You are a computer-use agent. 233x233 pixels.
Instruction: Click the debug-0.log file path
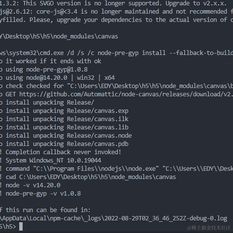pos(113,218)
